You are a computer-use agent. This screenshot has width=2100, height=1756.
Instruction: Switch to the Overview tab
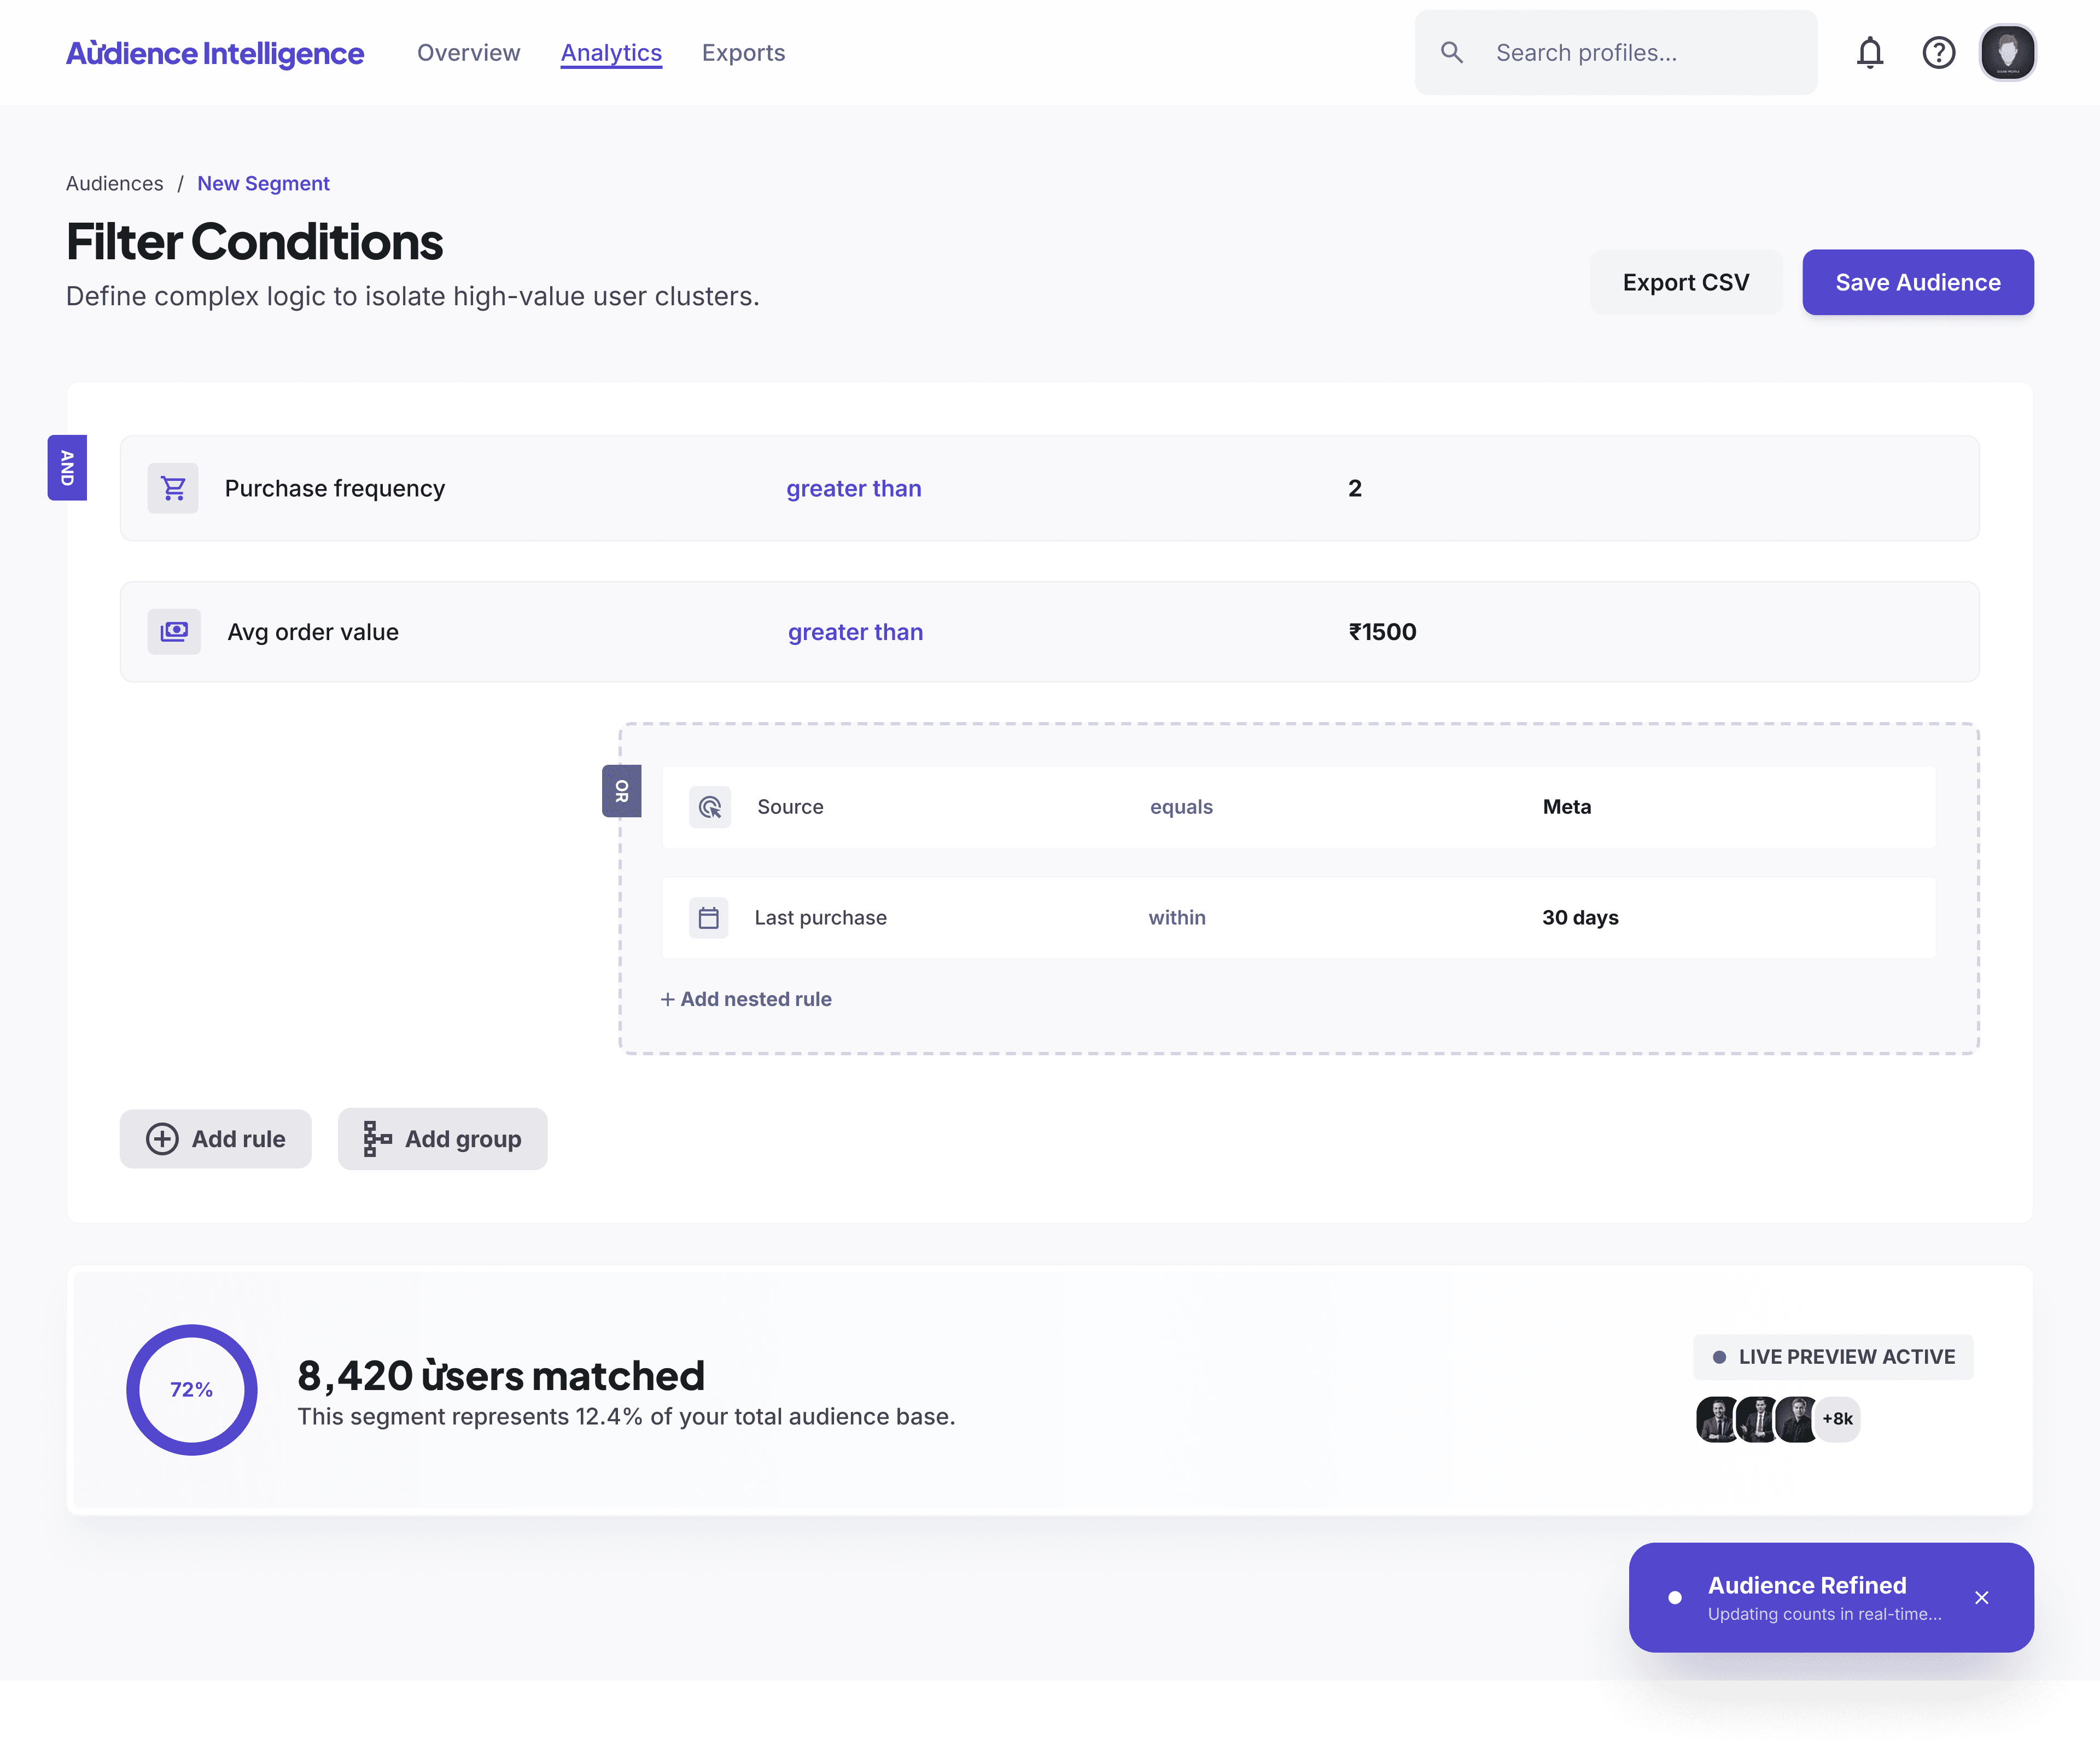tap(468, 53)
